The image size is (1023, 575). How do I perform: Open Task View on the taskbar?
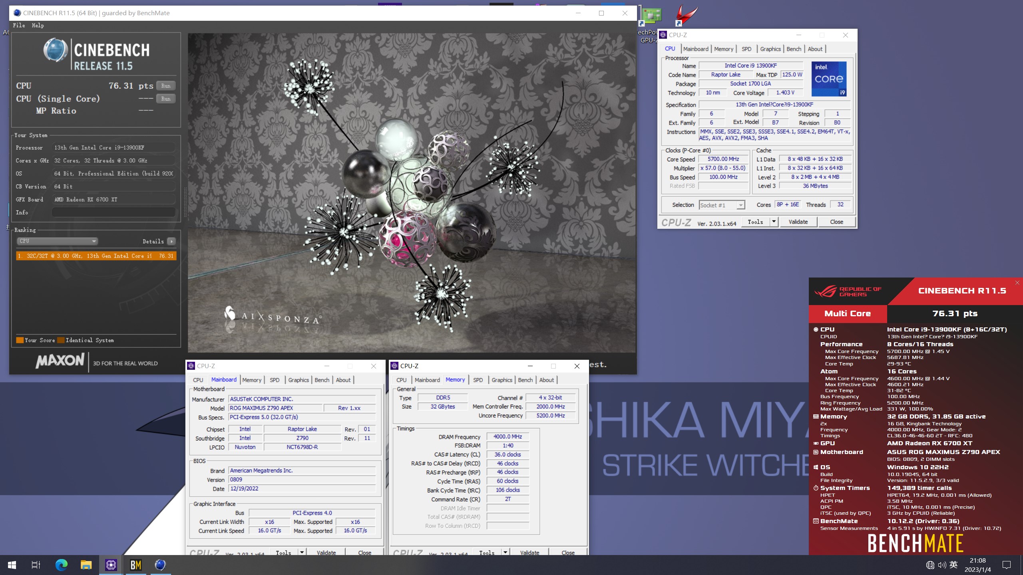(x=36, y=565)
